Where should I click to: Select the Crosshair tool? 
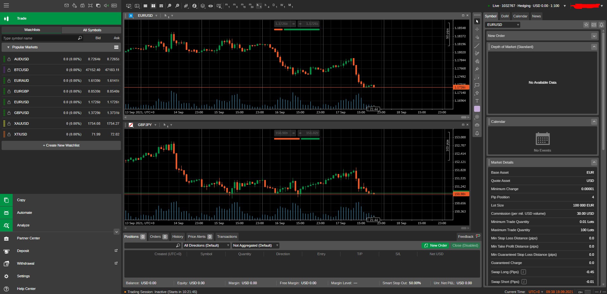477,29
